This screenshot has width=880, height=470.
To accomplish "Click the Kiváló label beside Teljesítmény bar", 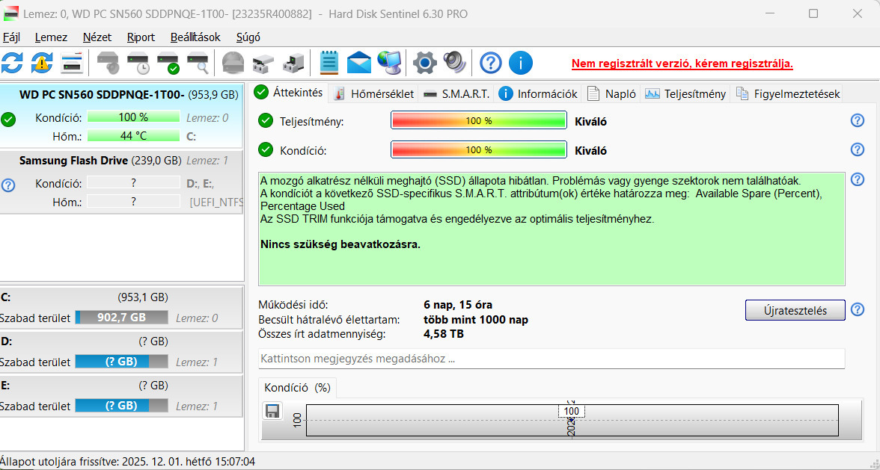I will click(x=590, y=122).
